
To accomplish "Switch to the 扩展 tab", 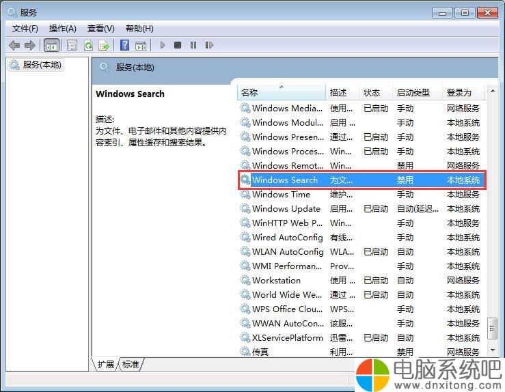I will click(x=106, y=364).
